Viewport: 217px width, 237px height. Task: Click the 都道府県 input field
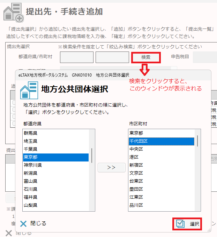point(77,57)
